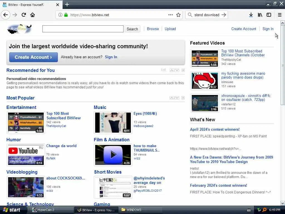Close the BitView browser tab
This screenshot has height=214, width=285.
57,5
